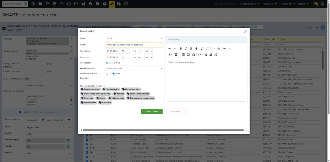Open the text color dropdown in editor
Screen dimensions: 330x162
[170, 55]
